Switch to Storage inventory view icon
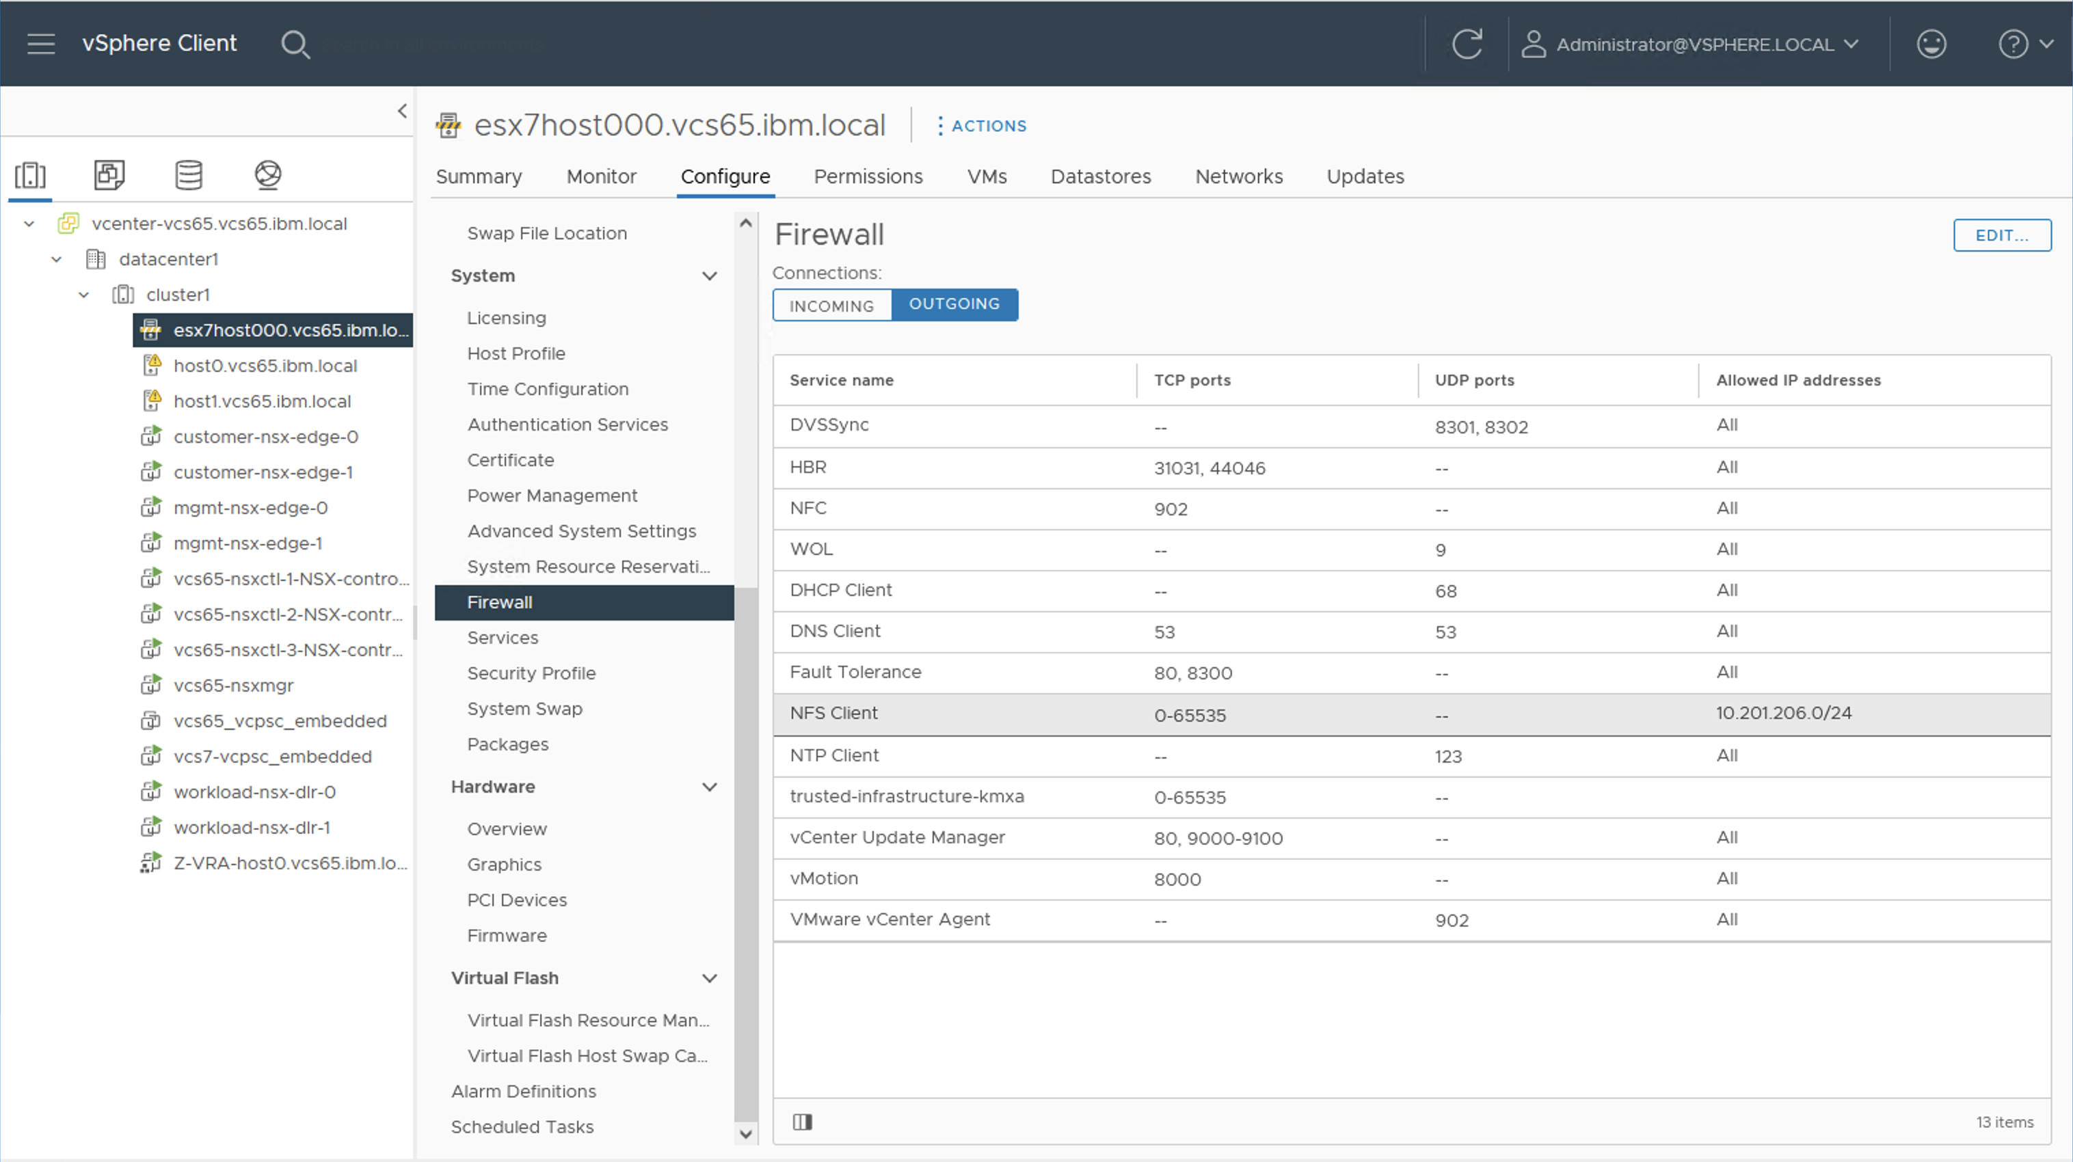The width and height of the screenshot is (2073, 1162). point(188,174)
